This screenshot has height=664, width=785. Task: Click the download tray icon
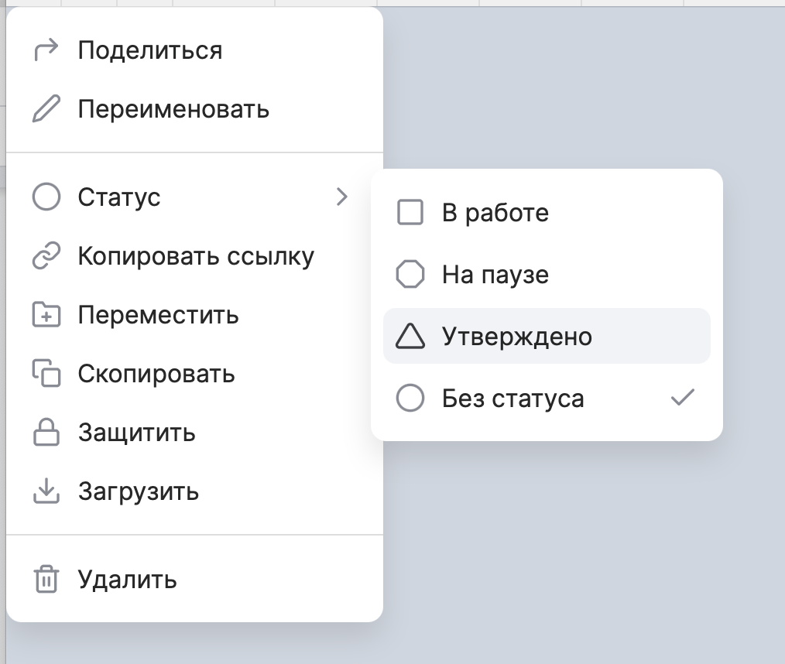(46, 491)
